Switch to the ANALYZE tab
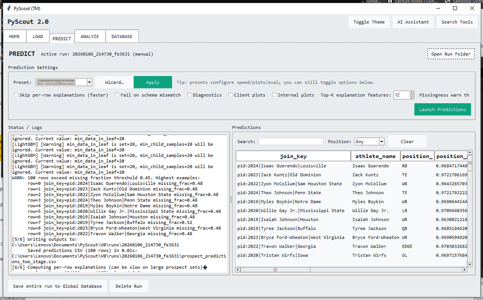483x300 pixels. (x=89, y=37)
